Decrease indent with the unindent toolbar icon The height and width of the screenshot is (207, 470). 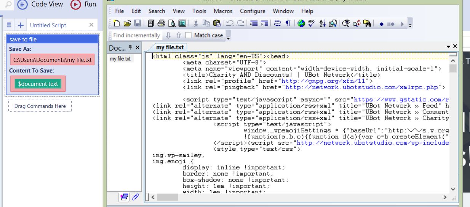254,24
